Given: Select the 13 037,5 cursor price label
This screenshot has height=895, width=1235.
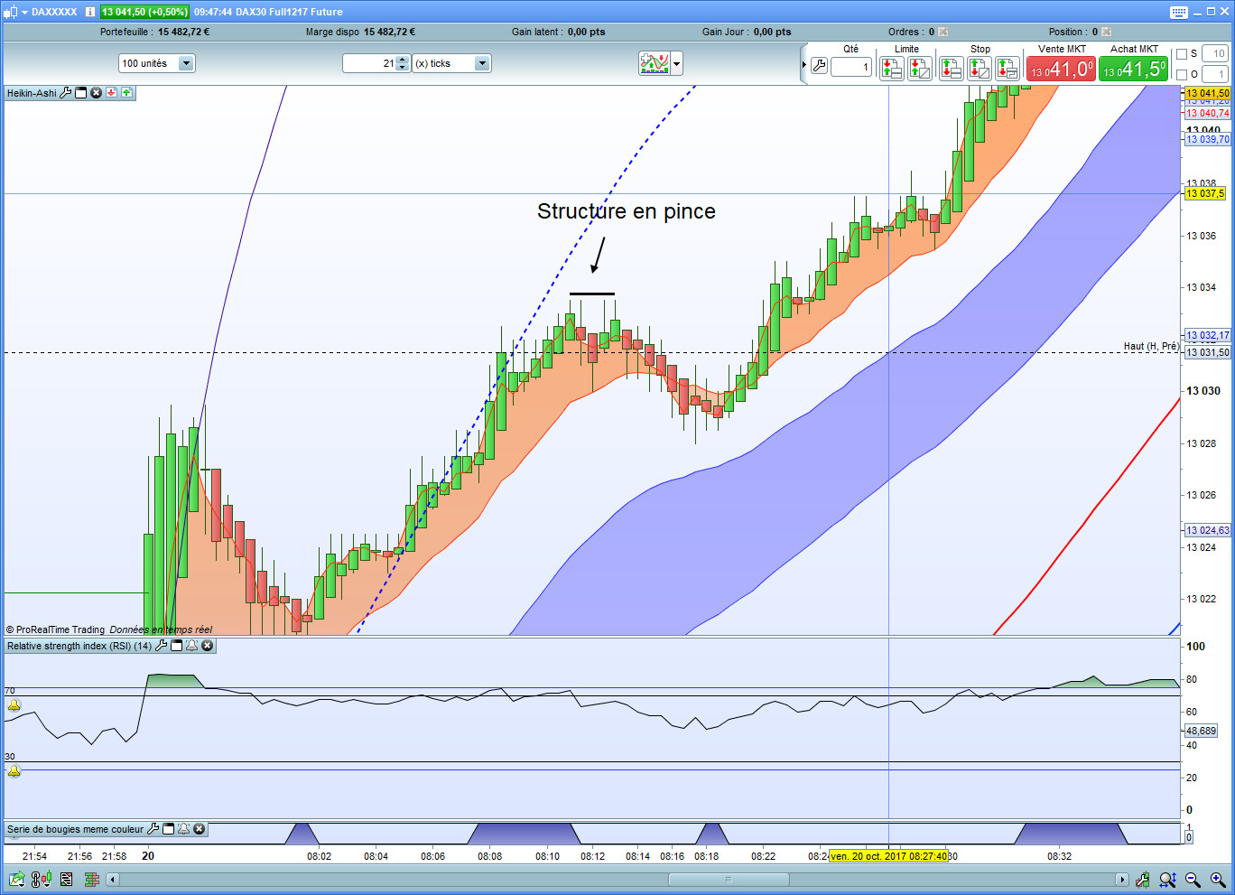Looking at the screenshot, I should [x=1205, y=193].
